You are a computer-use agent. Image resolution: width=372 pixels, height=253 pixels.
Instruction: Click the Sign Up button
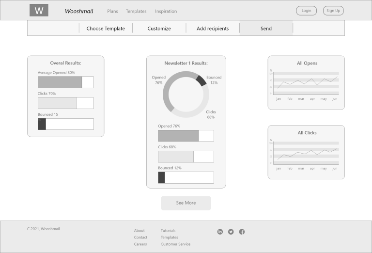point(333,11)
